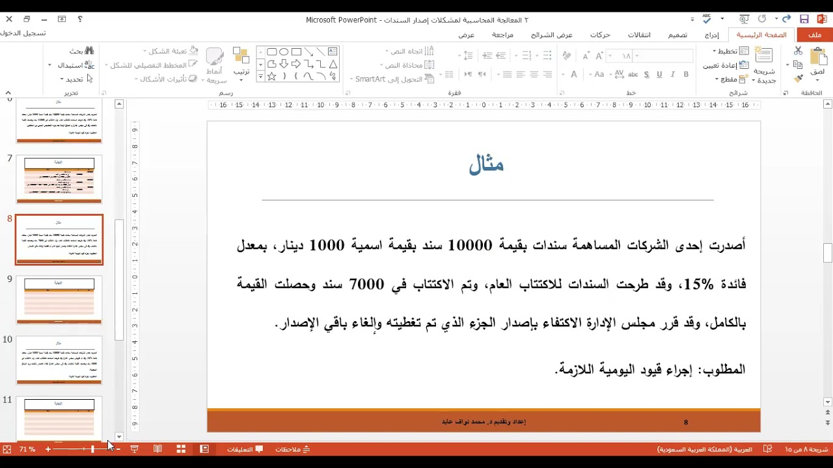Toggle Italic formatting
Image resolution: width=833 pixels, height=468 pixels.
click(673, 75)
